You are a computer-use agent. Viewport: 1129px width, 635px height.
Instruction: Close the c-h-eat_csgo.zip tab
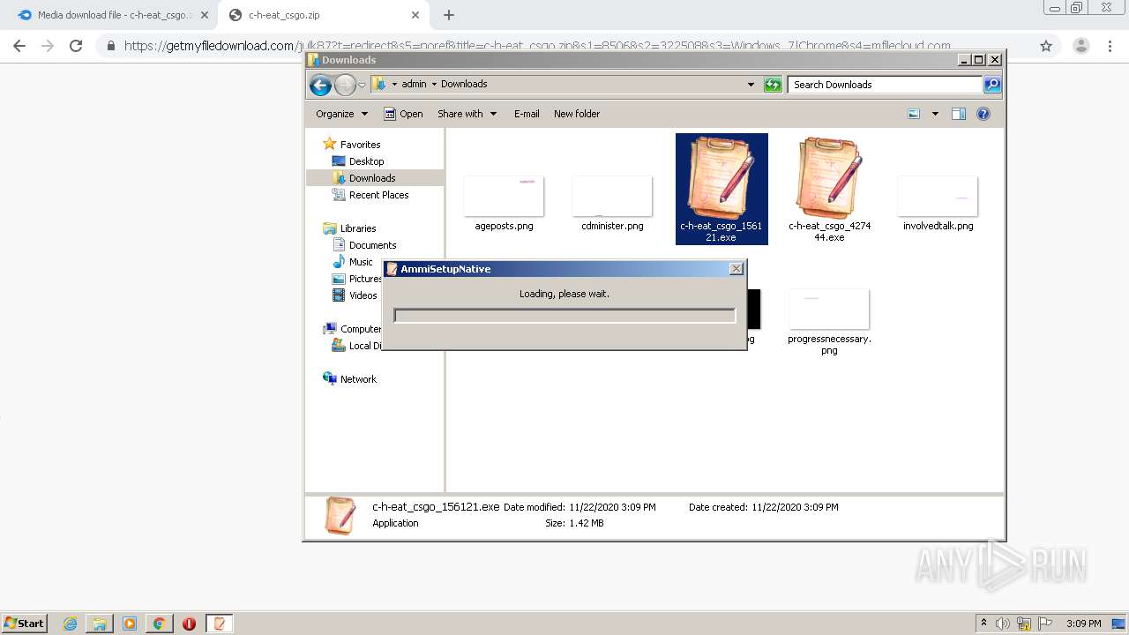click(x=415, y=15)
